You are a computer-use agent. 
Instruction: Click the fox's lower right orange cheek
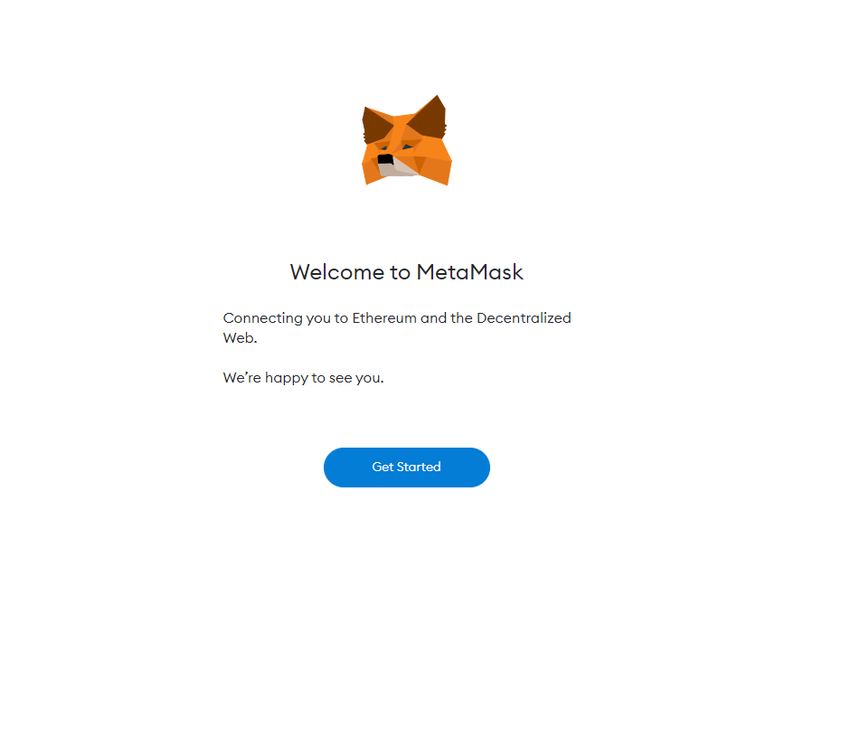pyautogui.click(x=435, y=169)
